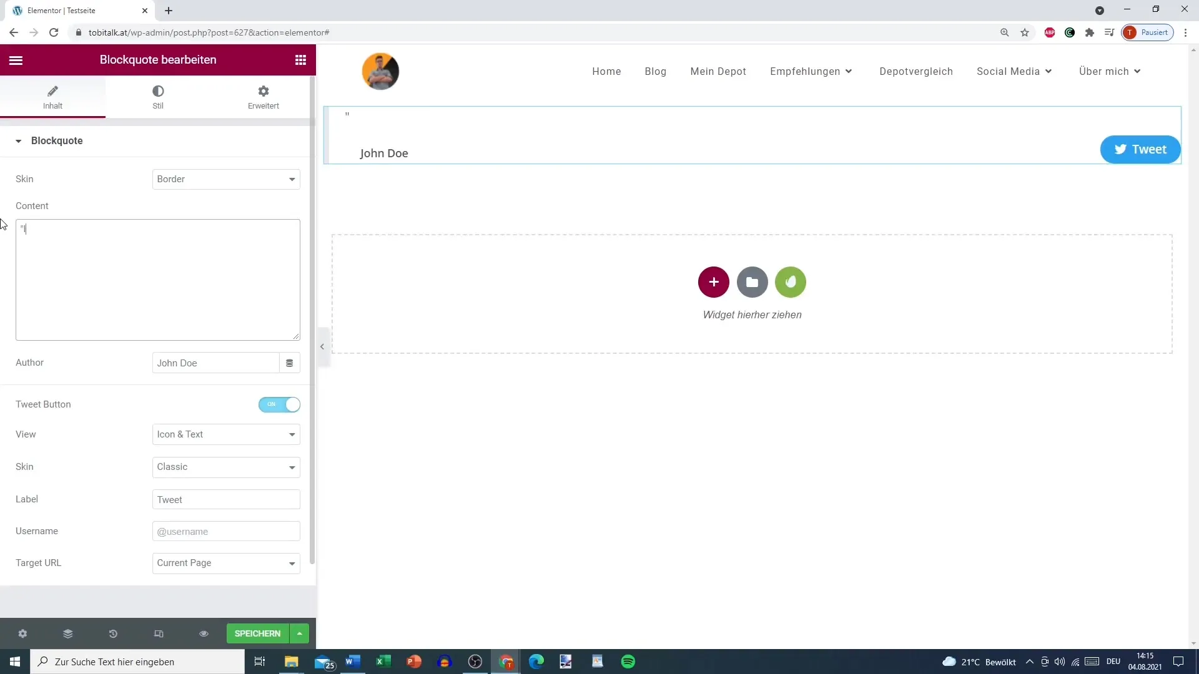
Task: Bookmark this page star icon
Action: pos(1025,32)
